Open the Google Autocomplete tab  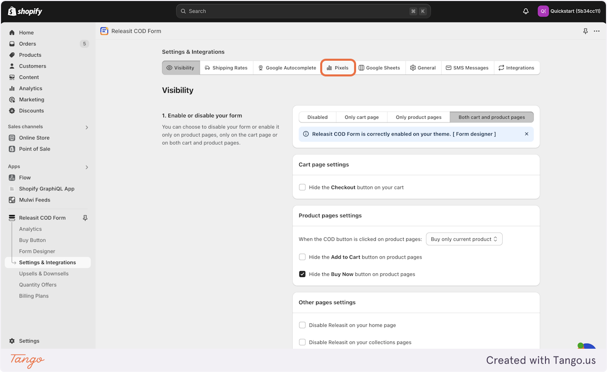287,68
